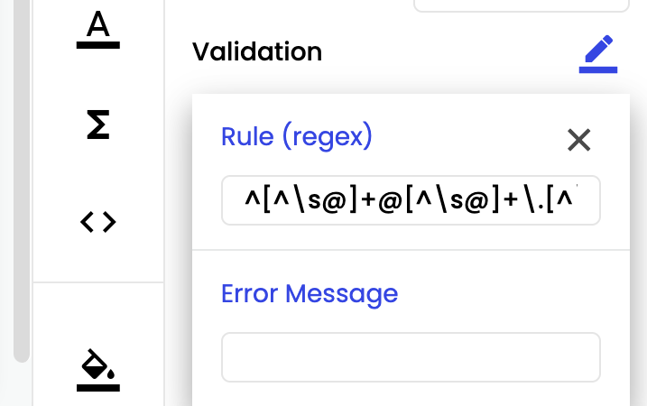Click the blue Rule (regex) label
The width and height of the screenshot is (647, 406).
[297, 136]
